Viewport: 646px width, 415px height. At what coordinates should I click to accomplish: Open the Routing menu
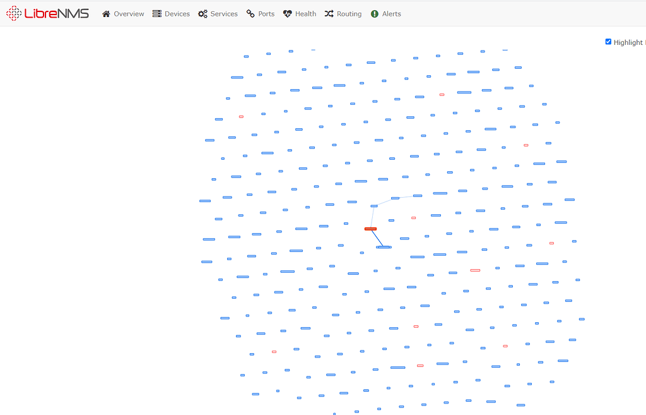click(347, 13)
